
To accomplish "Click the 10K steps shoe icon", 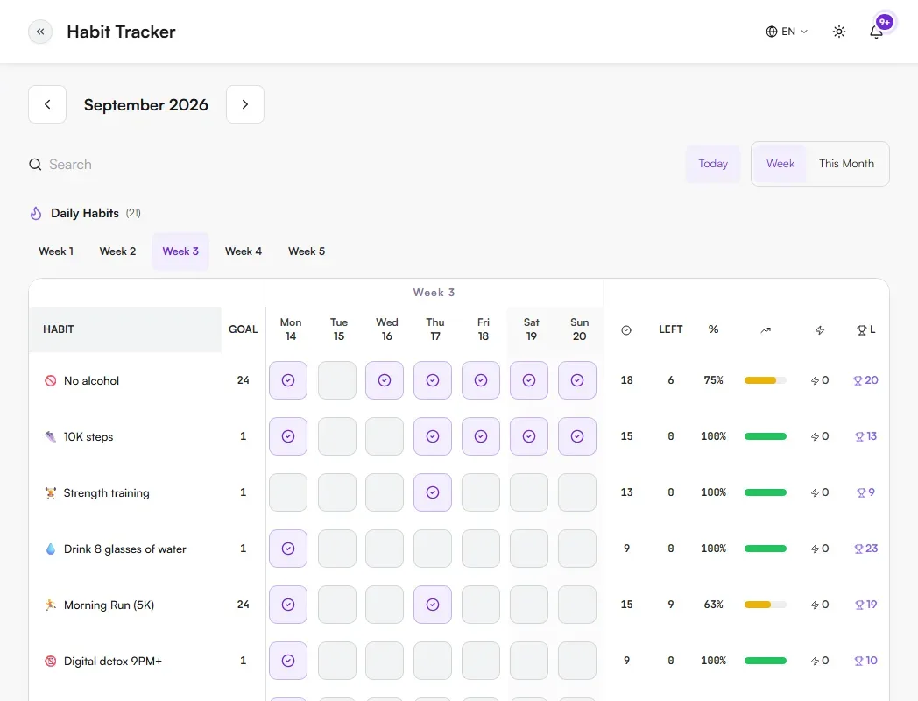I will coord(51,437).
